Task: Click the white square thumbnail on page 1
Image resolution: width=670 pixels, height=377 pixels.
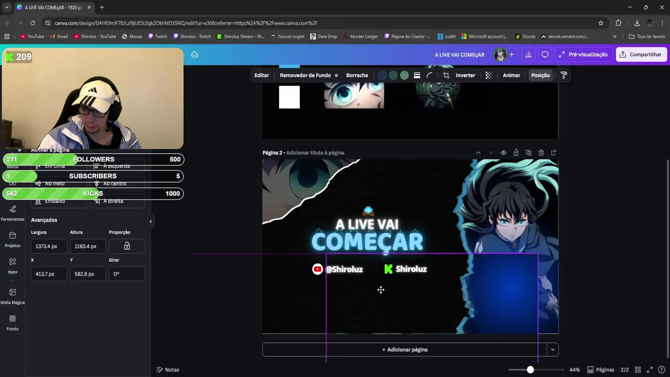Action: [x=289, y=97]
